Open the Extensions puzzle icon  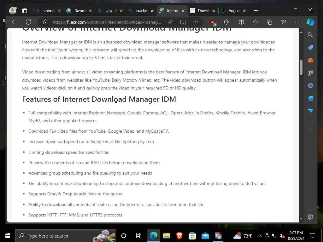coord(226,22)
